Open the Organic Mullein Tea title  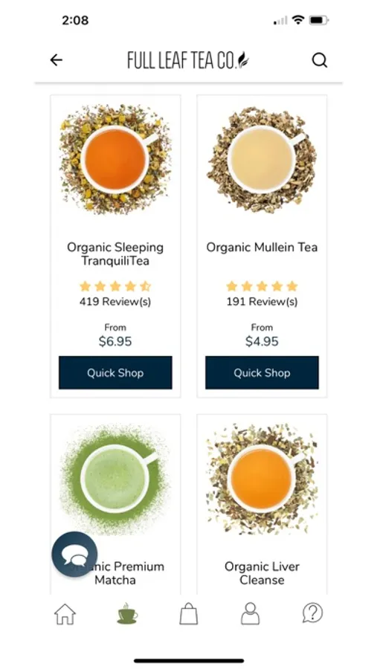(x=262, y=247)
